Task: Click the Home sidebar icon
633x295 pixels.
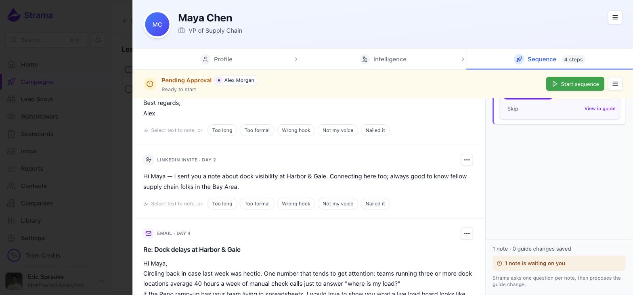Action: [11, 65]
